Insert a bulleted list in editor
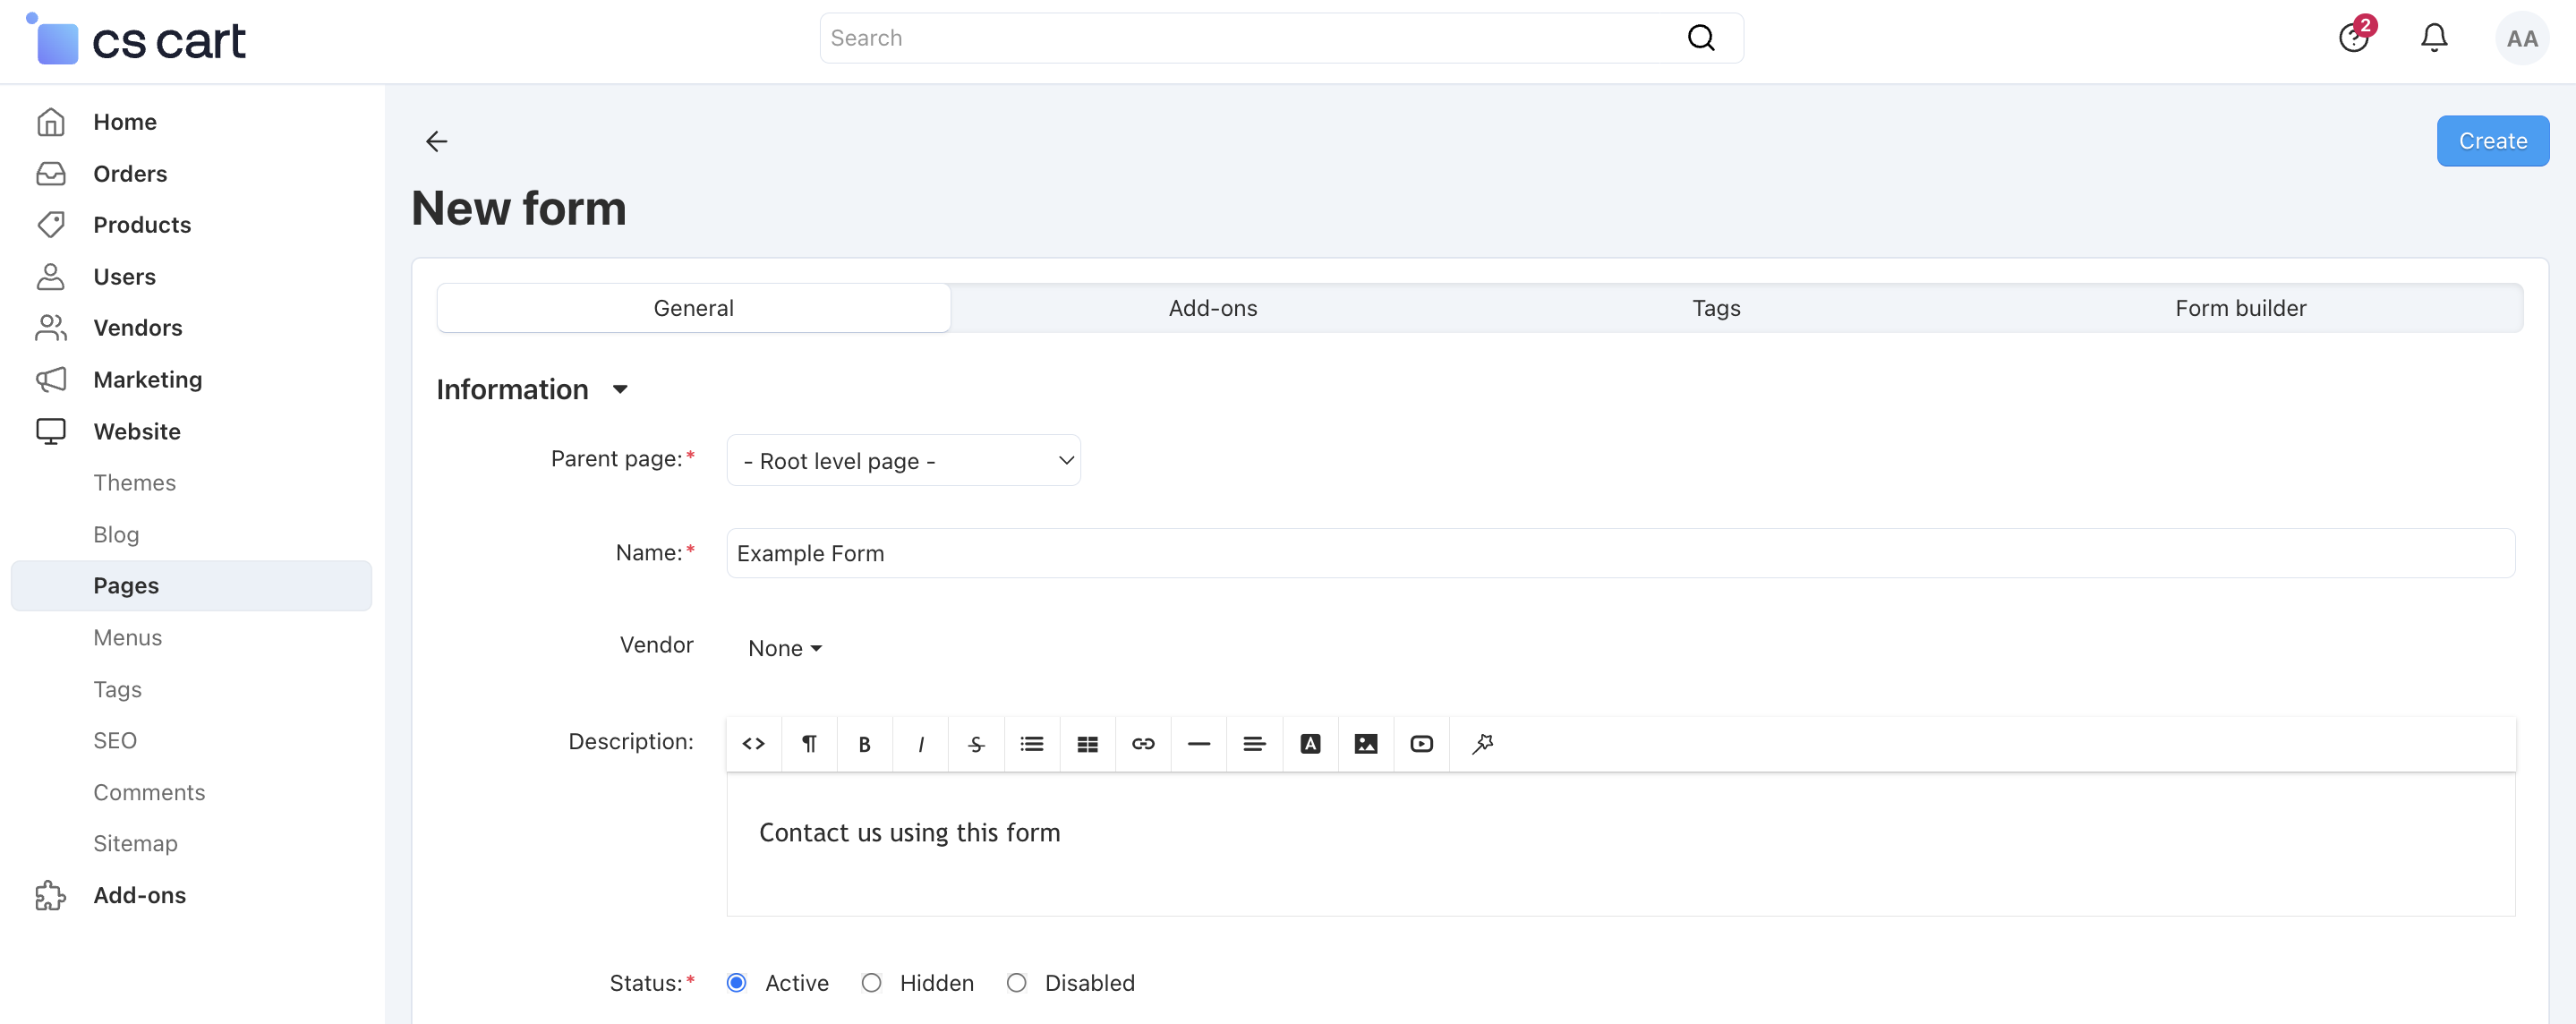Screen dimensions: 2576x1024 pyautogui.click(x=1032, y=744)
